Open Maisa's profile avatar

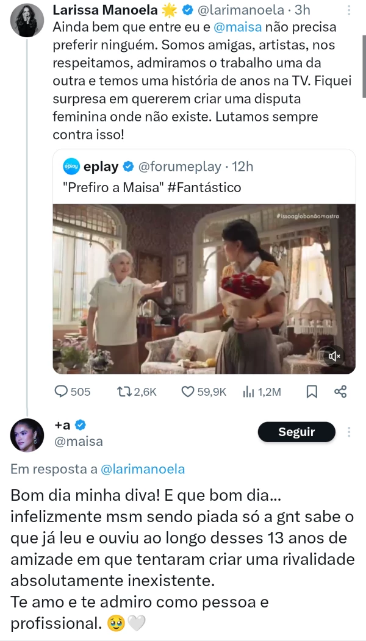[27, 435]
